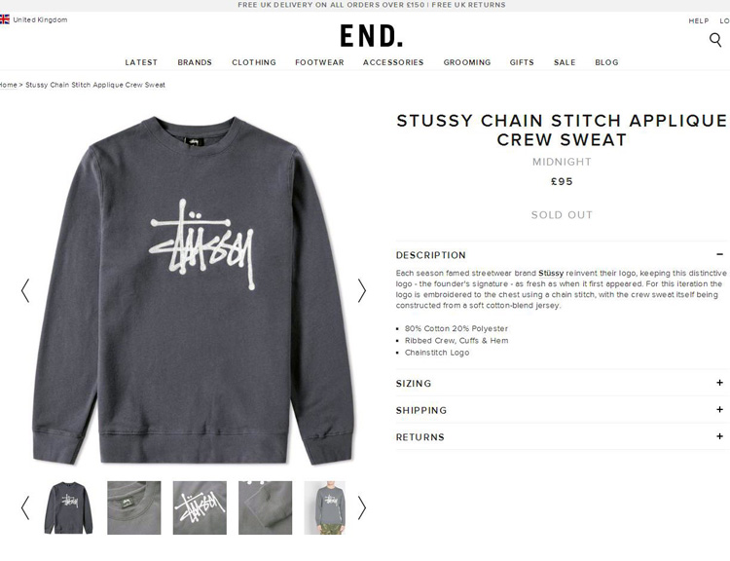Open the Footwear menu

[319, 62]
